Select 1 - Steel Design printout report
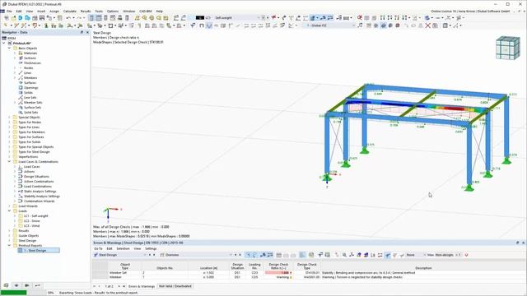The width and height of the screenshot is (527, 296). point(39,250)
